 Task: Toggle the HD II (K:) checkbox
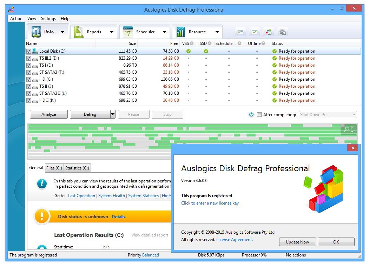click(28, 101)
